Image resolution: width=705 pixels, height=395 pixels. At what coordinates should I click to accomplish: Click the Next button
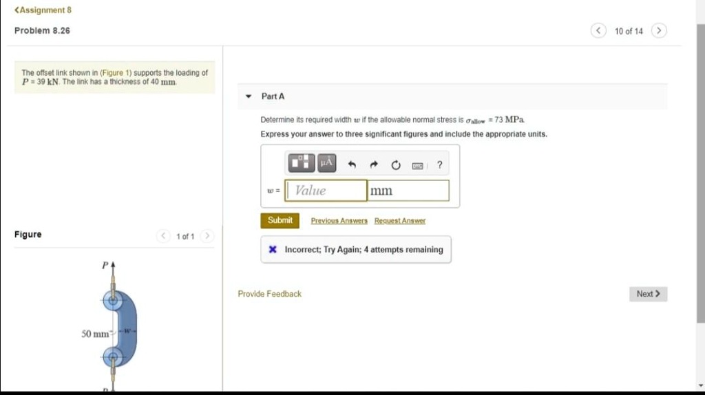[648, 294]
